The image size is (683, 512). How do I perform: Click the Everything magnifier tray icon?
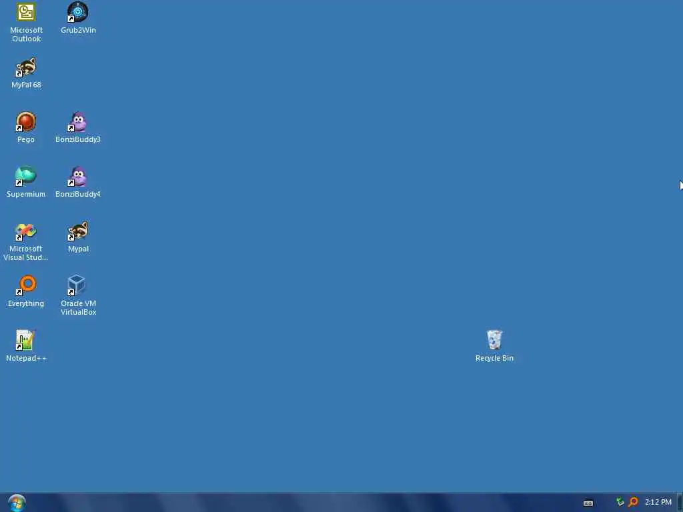(634, 502)
